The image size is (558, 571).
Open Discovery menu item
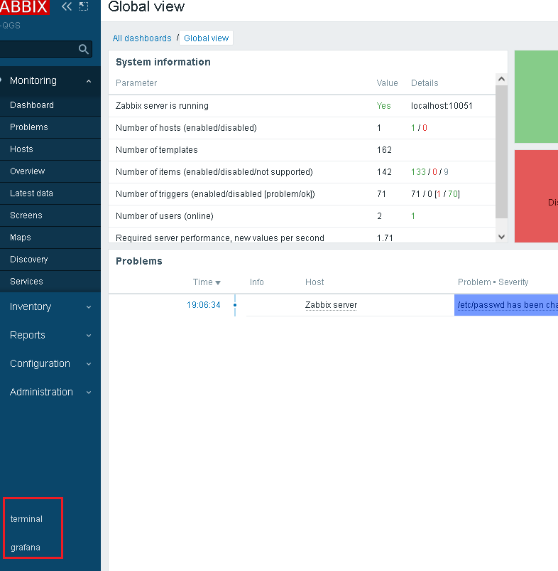(50, 260)
